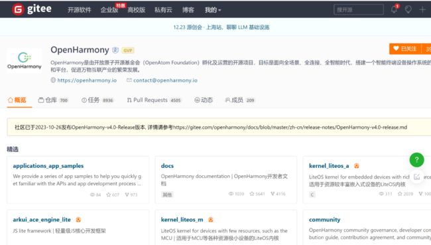
Task: Click the verified badge next to OpenHarmony
Action: tap(115, 50)
